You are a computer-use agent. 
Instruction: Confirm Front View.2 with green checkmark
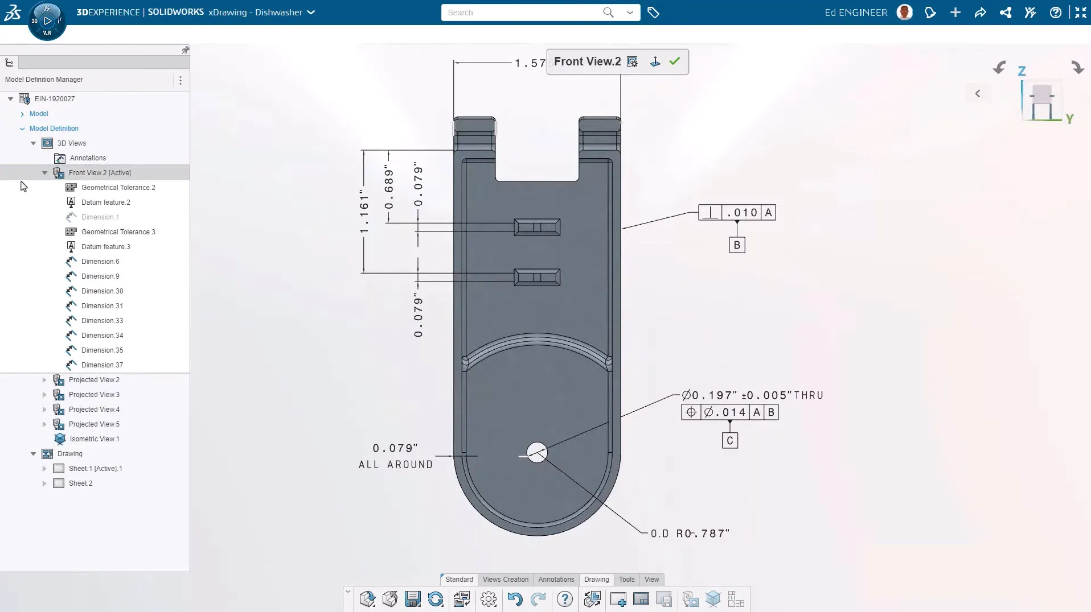(x=675, y=61)
